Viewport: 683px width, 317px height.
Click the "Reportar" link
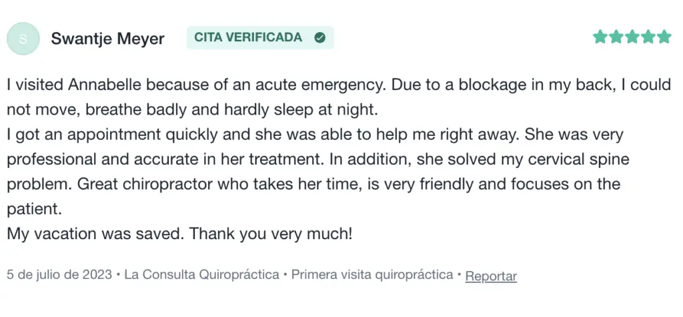point(491,276)
